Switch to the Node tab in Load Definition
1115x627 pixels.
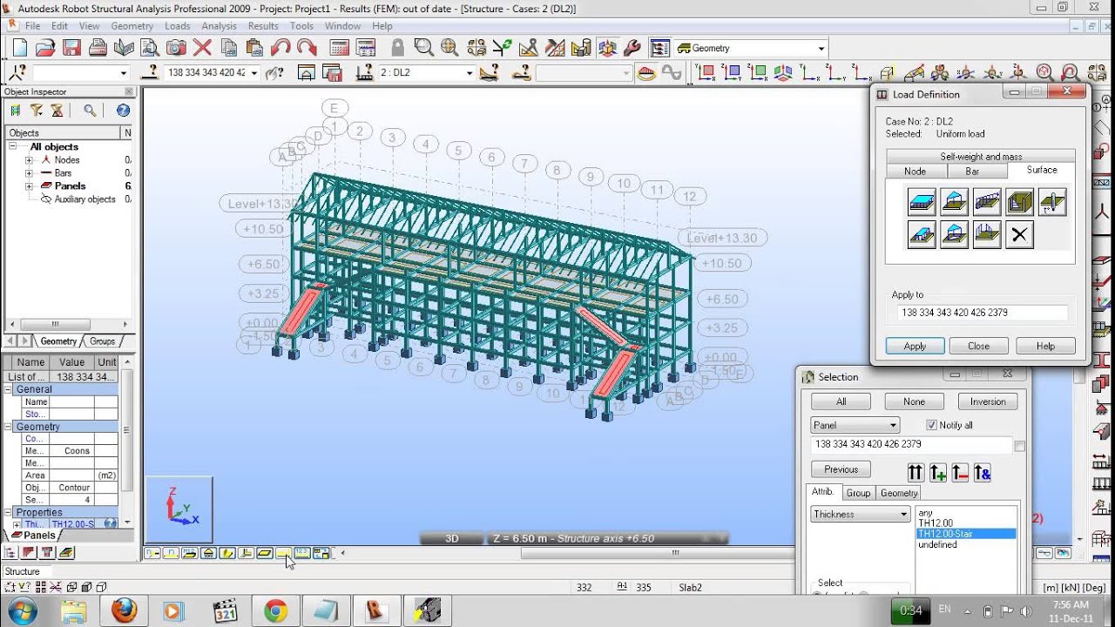[x=915, y=172]
